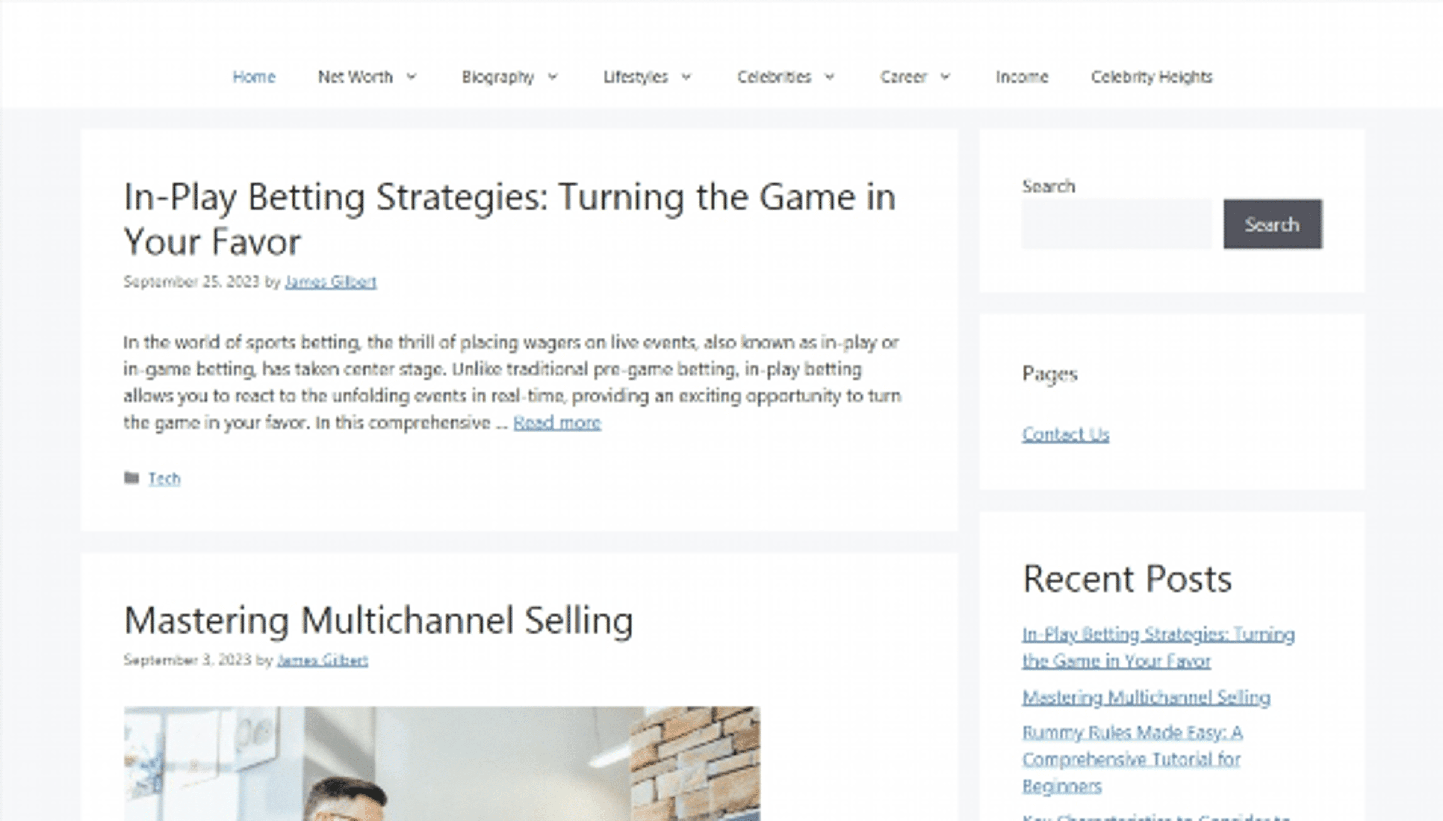Click Read more on betting article
Viewport: 1443px width, 821px height.
point(557,423)
